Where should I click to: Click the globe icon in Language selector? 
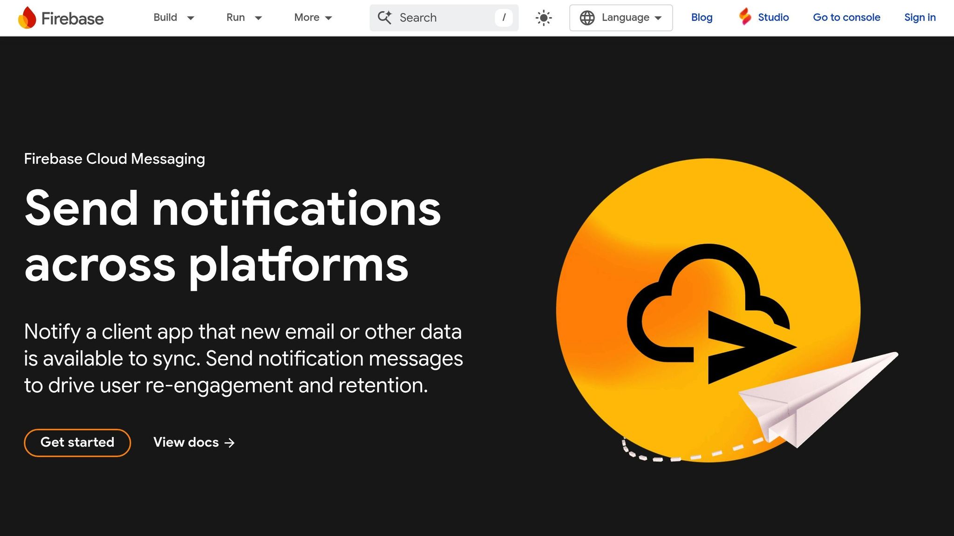point(587,18)
